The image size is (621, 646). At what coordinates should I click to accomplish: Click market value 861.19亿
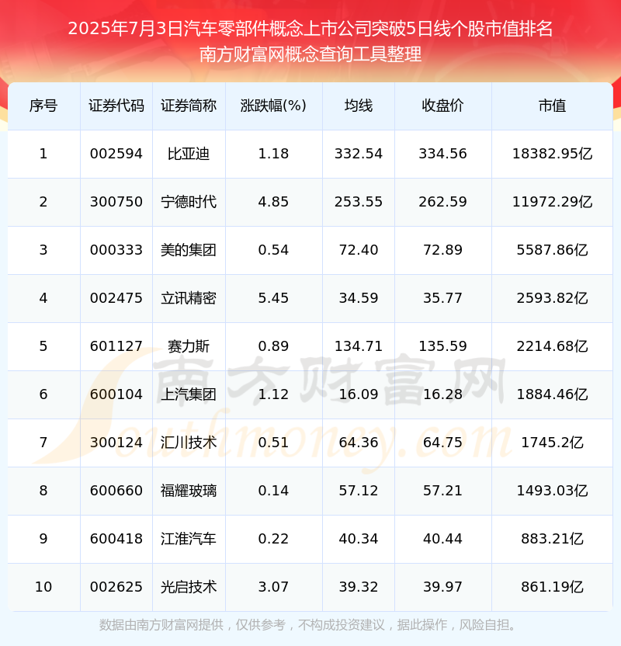point(552,587)
